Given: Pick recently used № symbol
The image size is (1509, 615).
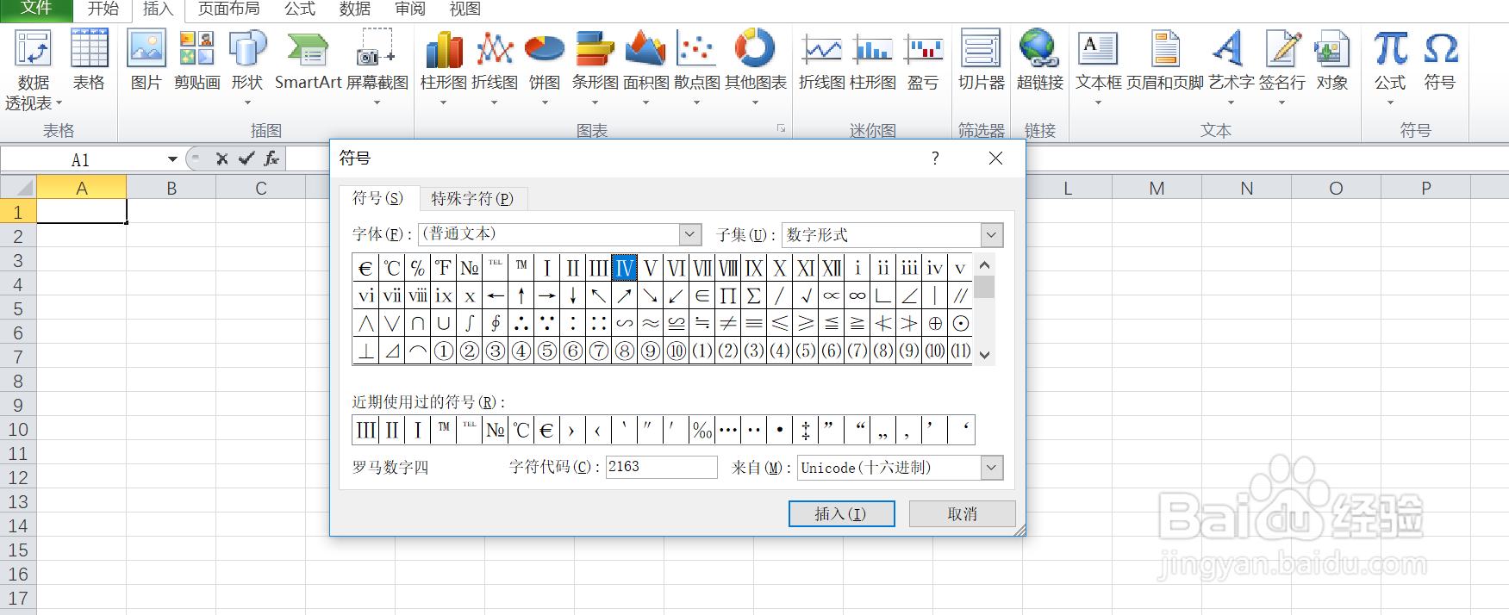Looking at the screenshot, I should [495, 430].
